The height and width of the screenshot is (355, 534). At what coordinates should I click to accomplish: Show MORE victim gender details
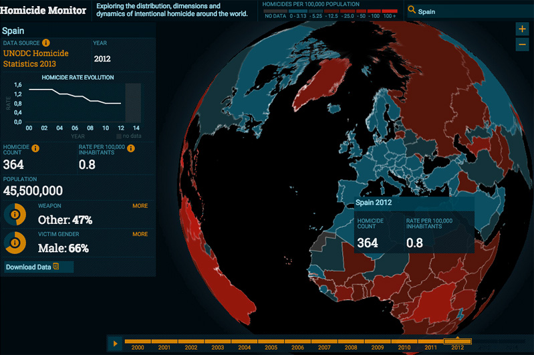[x=140, y=234]
